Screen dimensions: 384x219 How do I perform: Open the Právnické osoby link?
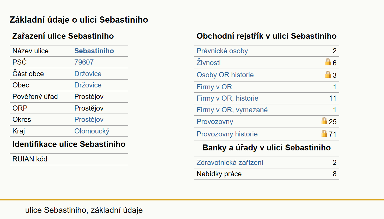click(x=222, y=51)
